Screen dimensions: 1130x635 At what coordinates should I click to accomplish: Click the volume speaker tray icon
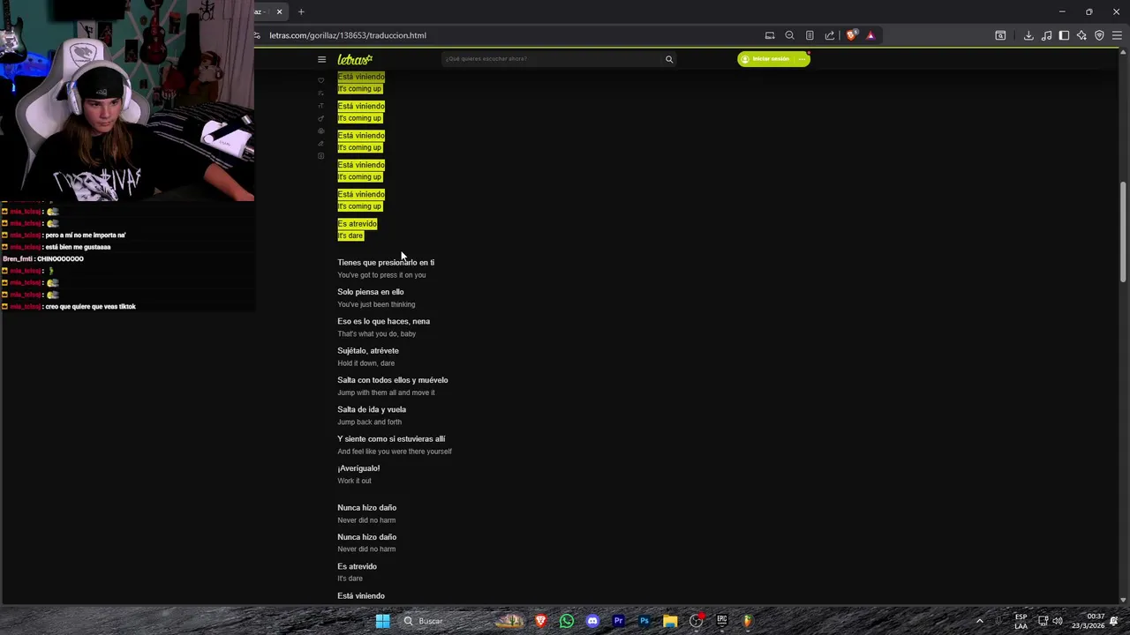(x=1058, y=621)
